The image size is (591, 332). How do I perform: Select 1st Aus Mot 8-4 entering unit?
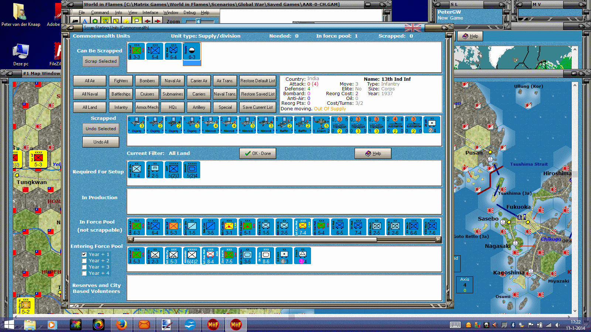pos(210,256)
